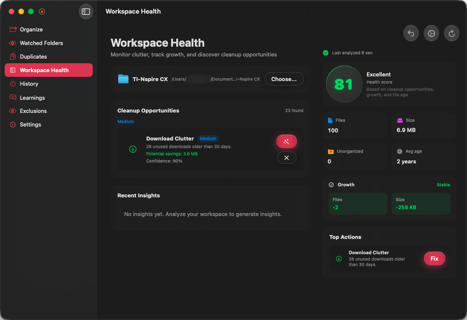The width and height of the screenshot is (467, 320).
Task: Click the Files -2 growth card
Action: (358, 204)
